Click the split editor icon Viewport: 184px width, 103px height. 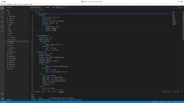pyautogui.click(x=179, y=7)
